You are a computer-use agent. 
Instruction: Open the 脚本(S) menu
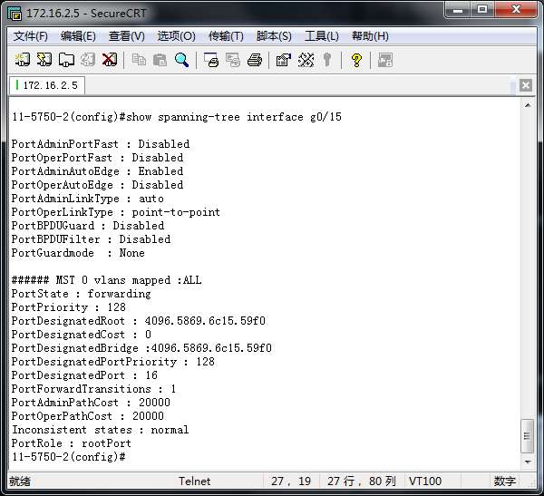(x=274, y=36)
